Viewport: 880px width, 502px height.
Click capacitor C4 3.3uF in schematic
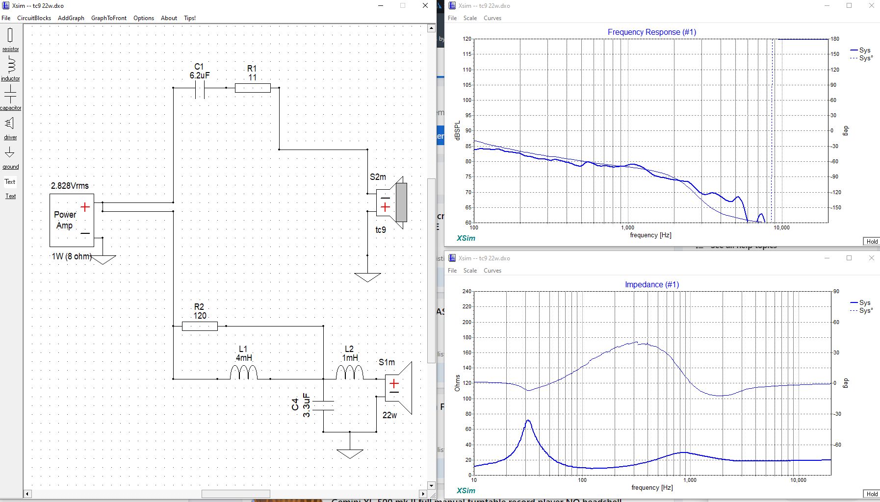click(323, 405)
